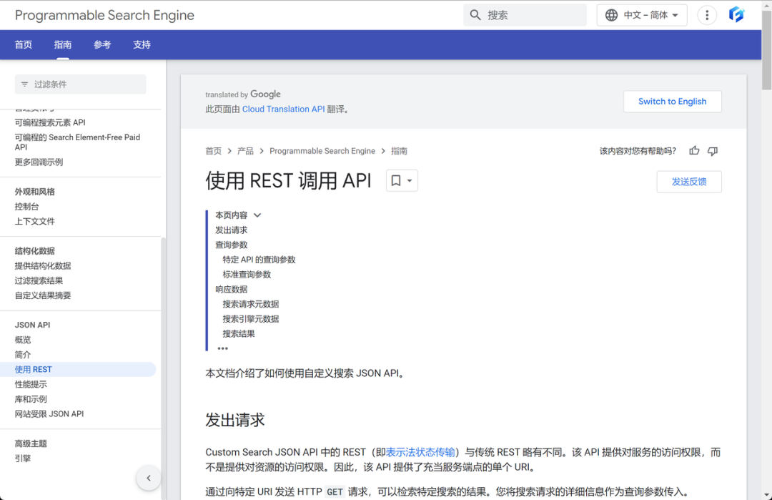Screen dimensions: 772x500
Task: Open the bookmark dropdown arrow
Action: 410,181
